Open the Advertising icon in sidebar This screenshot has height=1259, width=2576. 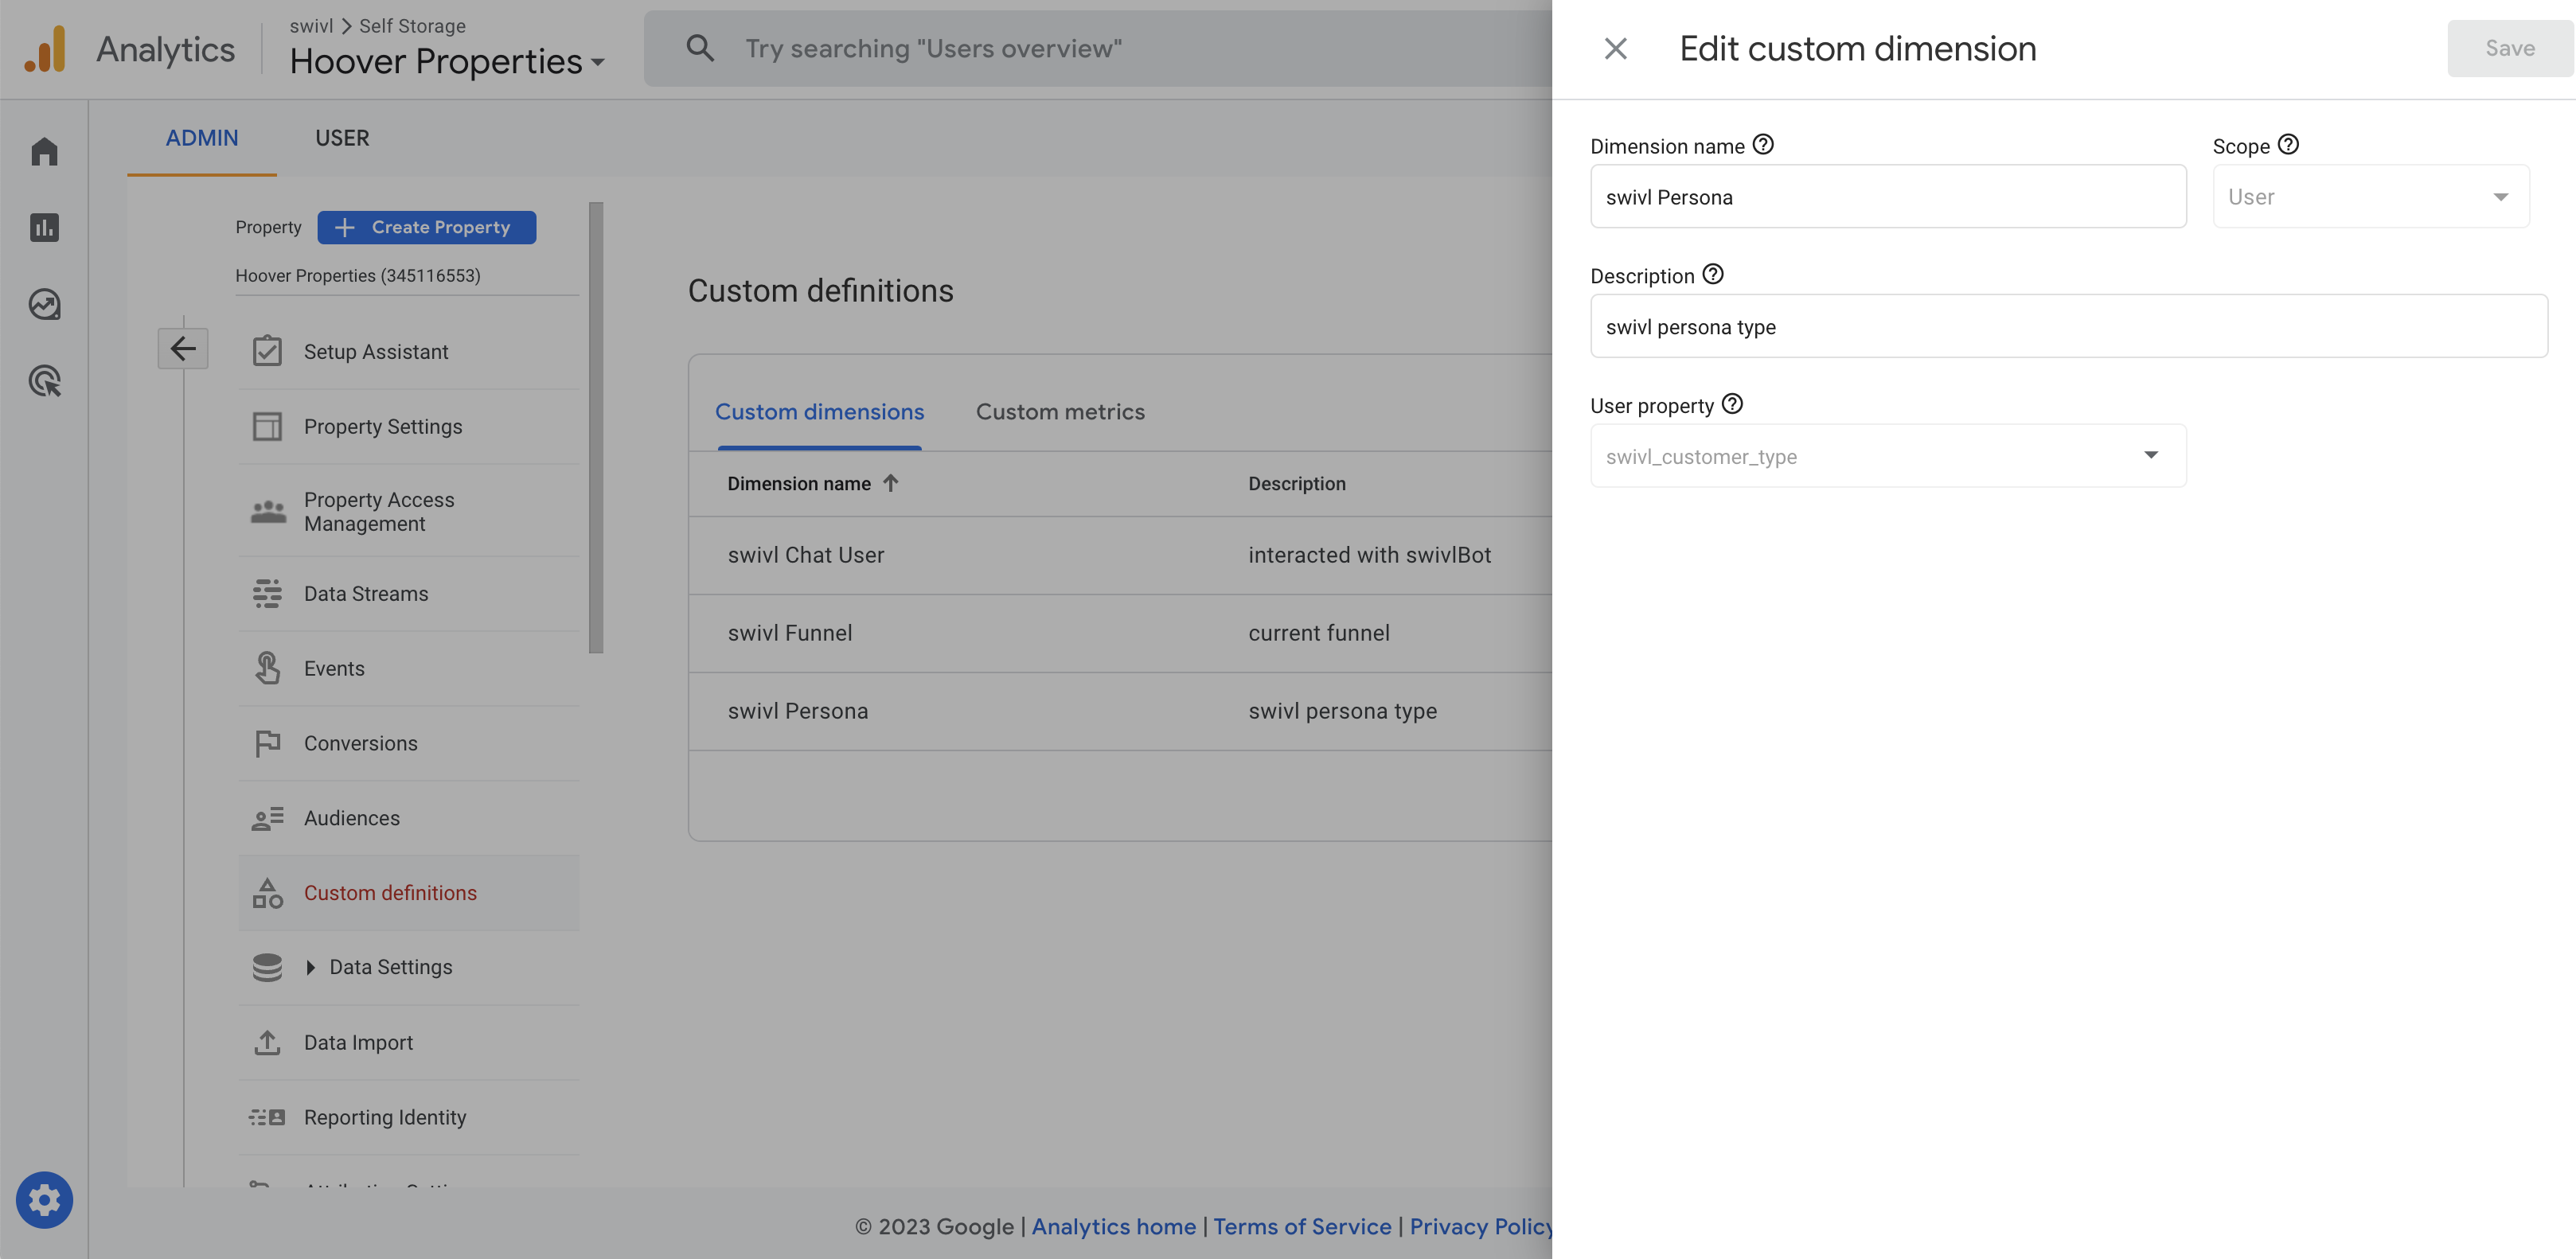pyautogui.click(x=44, y=381)
